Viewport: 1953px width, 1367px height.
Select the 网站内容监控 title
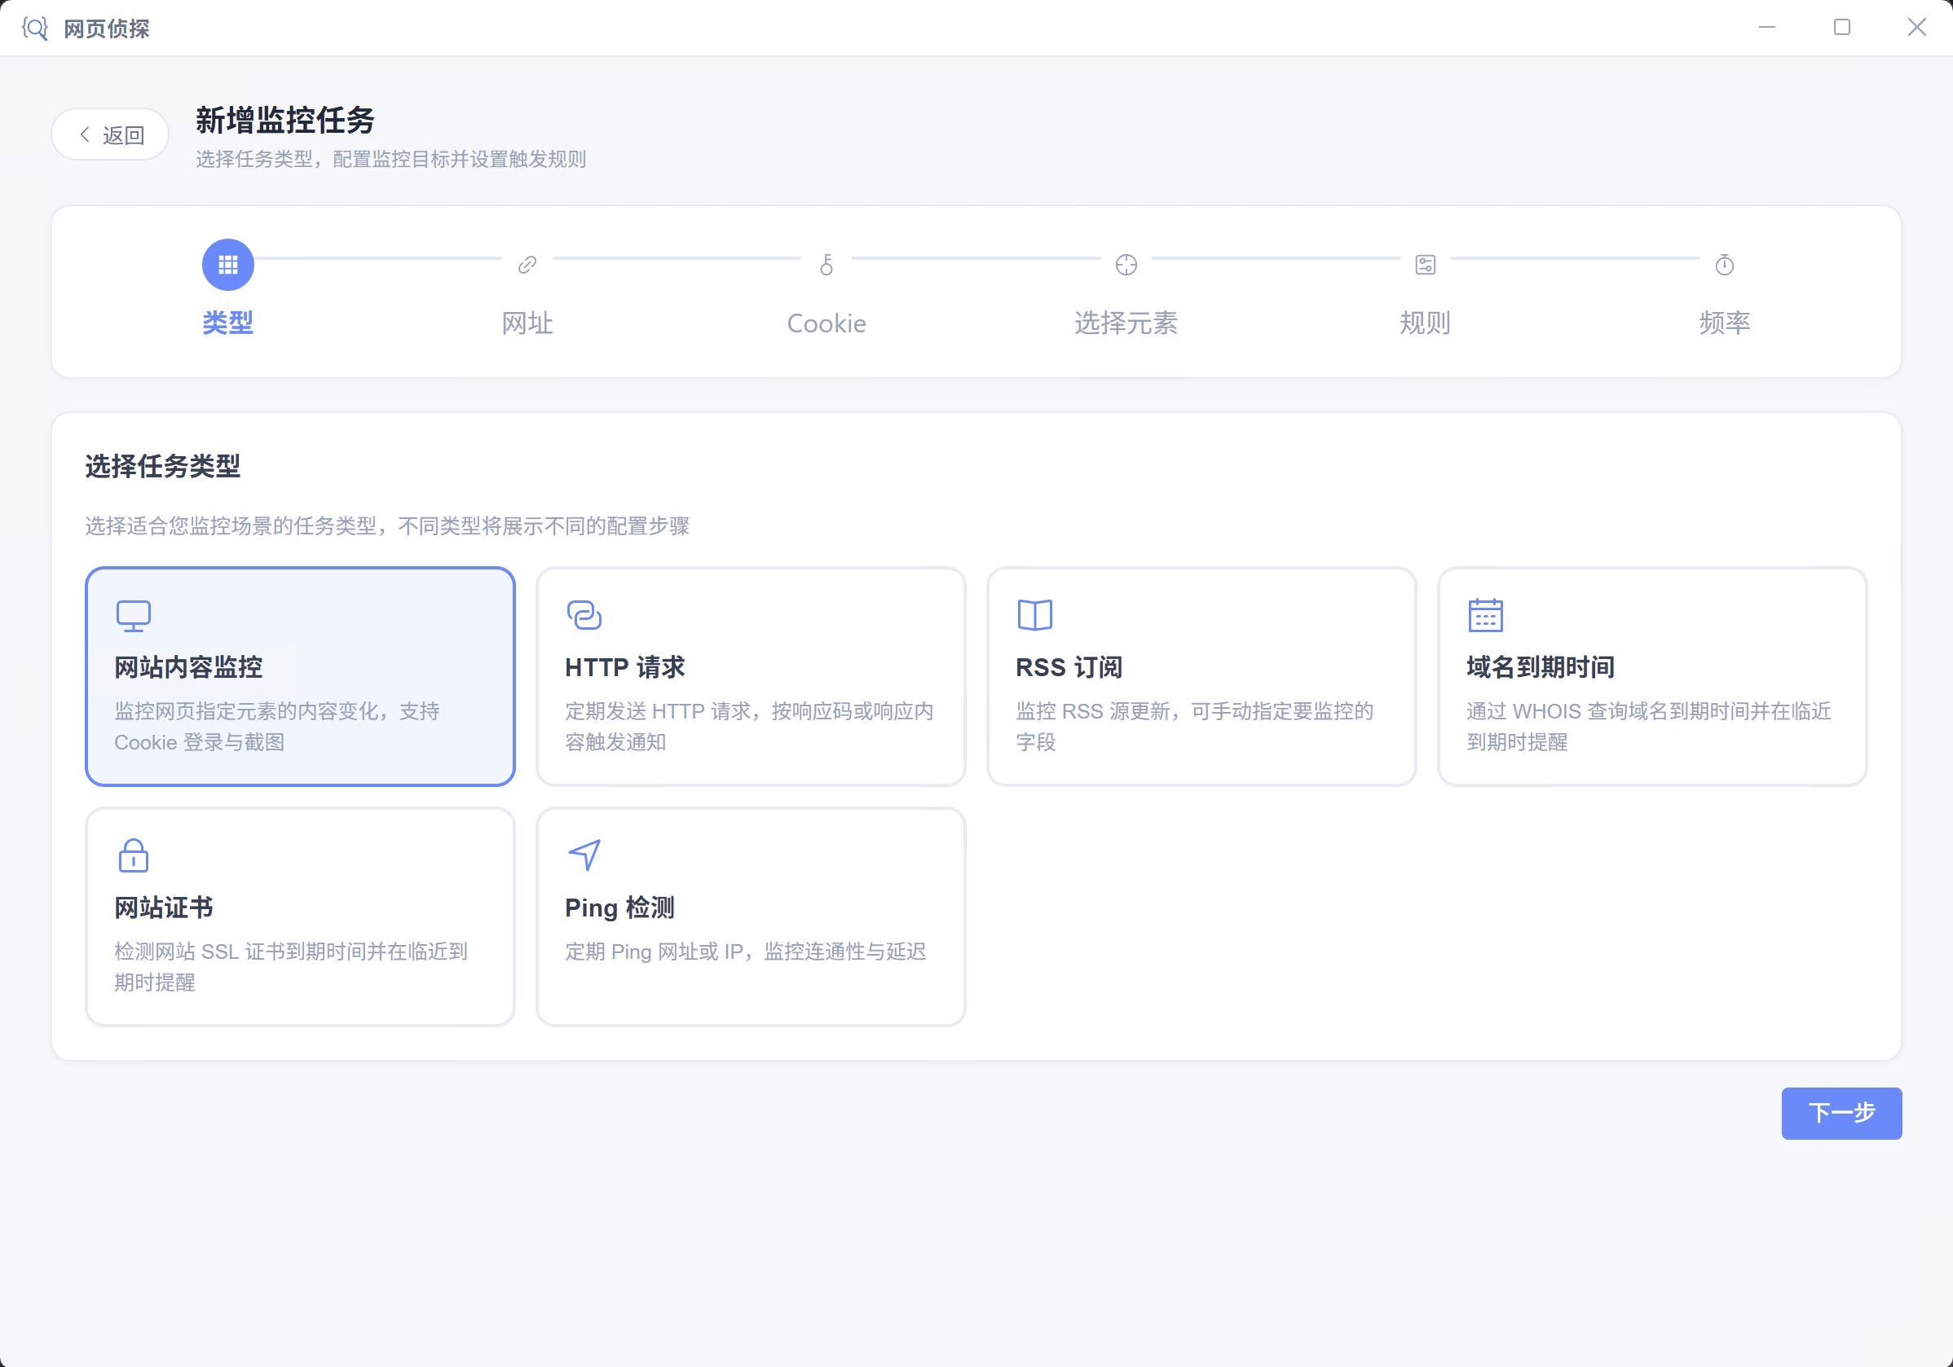coord(188,667)
